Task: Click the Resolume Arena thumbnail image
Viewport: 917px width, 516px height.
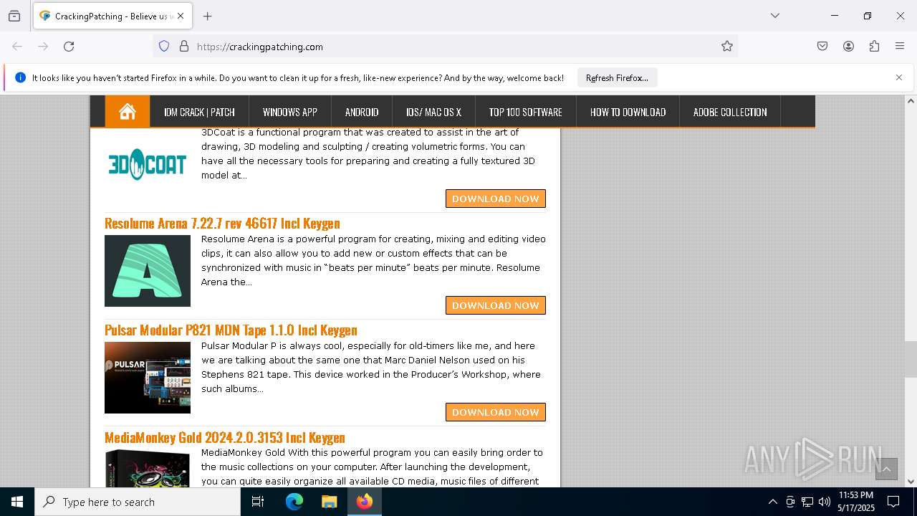Action: (x=148, y=271)
